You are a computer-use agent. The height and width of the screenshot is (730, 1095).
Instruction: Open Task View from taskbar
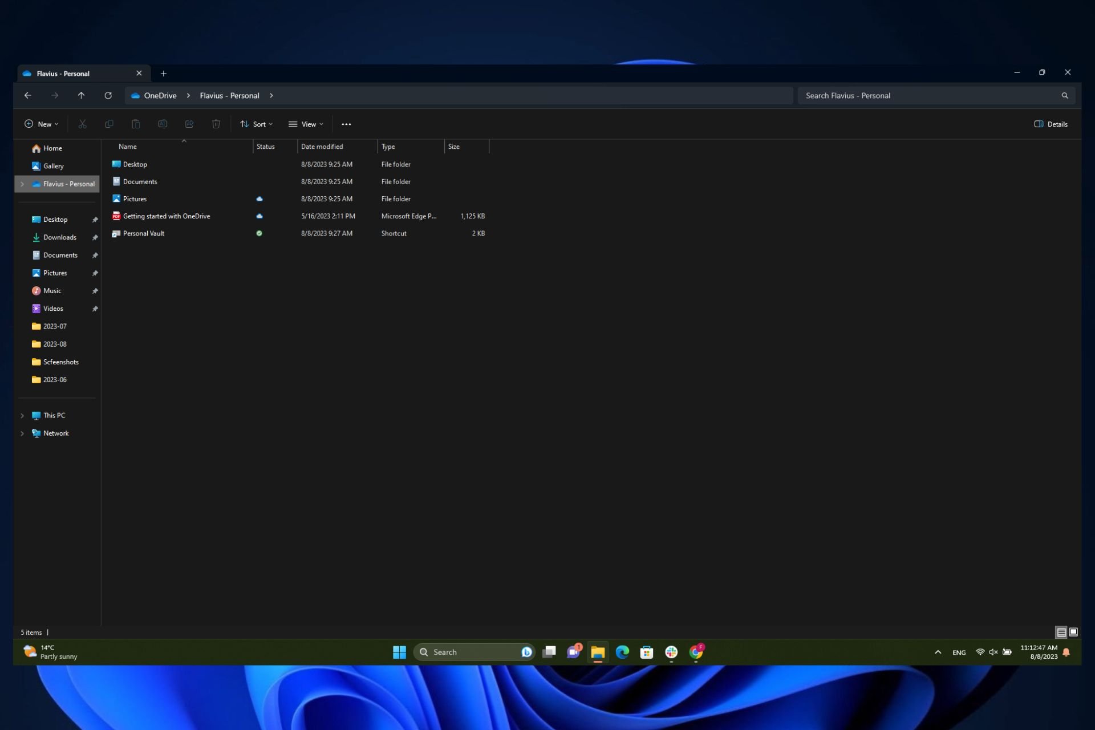[x=549, y=652]
